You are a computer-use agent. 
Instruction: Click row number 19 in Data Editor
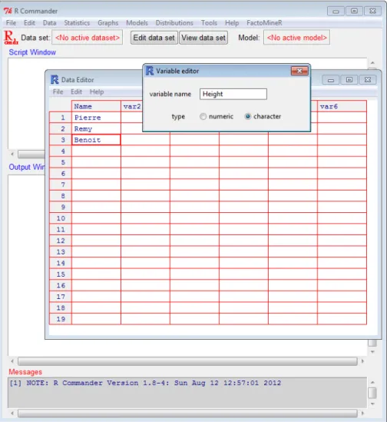click(x=61, y=319)
